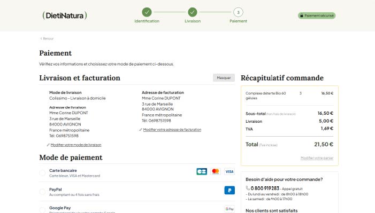
Task: Click Carte bleue, VISA et Mastercard subtitle
Action: [74, 176]
